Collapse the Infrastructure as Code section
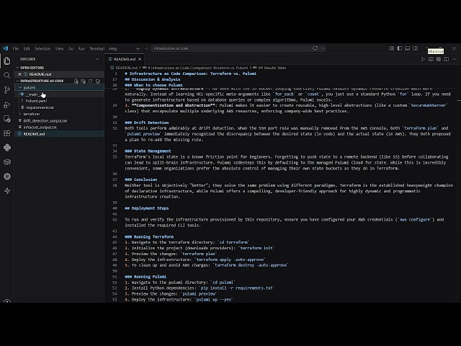This screenshot has height=346, width=461. coord(17,81)
